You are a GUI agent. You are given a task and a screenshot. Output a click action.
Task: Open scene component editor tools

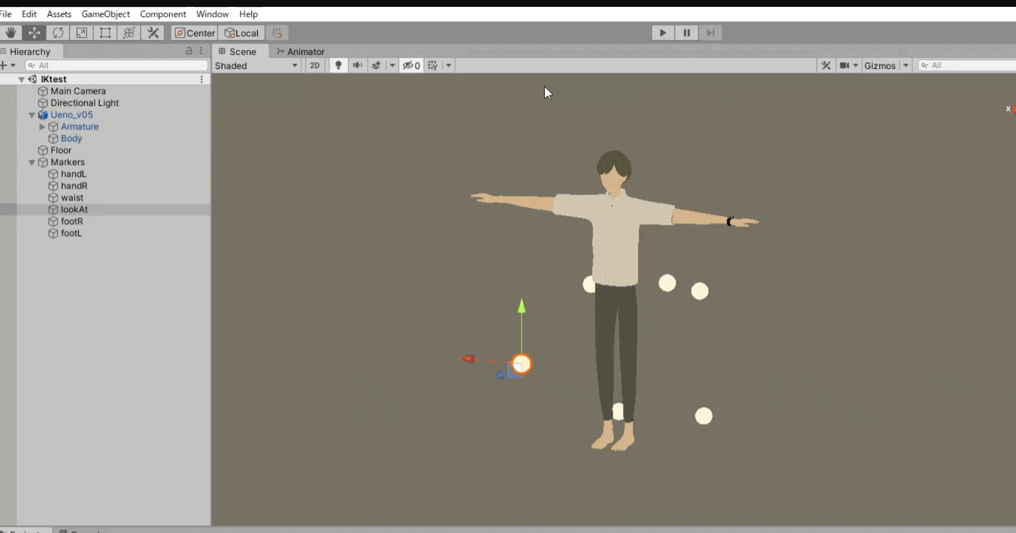825,66
